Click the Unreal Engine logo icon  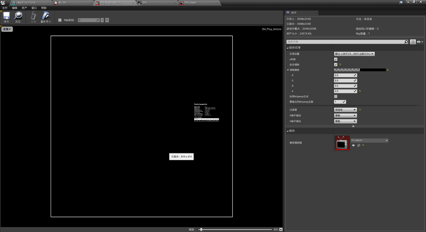point(3,3)
